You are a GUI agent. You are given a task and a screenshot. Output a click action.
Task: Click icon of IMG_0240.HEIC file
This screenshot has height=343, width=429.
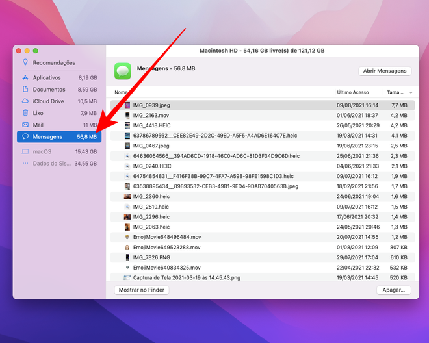[x=127, y=166]
